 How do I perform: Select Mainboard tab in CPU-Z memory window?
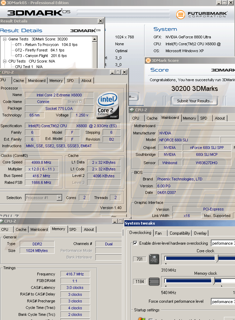[x=39, y=229]
